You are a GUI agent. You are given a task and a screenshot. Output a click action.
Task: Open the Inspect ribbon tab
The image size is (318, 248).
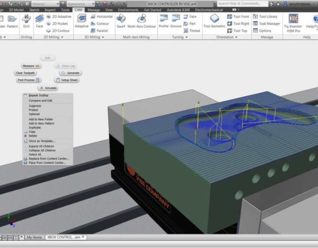pos(50,10)
